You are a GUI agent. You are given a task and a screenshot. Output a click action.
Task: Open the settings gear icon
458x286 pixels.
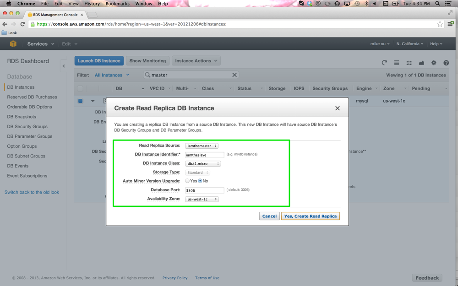(434, 63)
